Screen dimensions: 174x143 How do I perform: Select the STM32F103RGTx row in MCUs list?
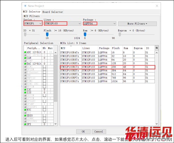[108, 81]
